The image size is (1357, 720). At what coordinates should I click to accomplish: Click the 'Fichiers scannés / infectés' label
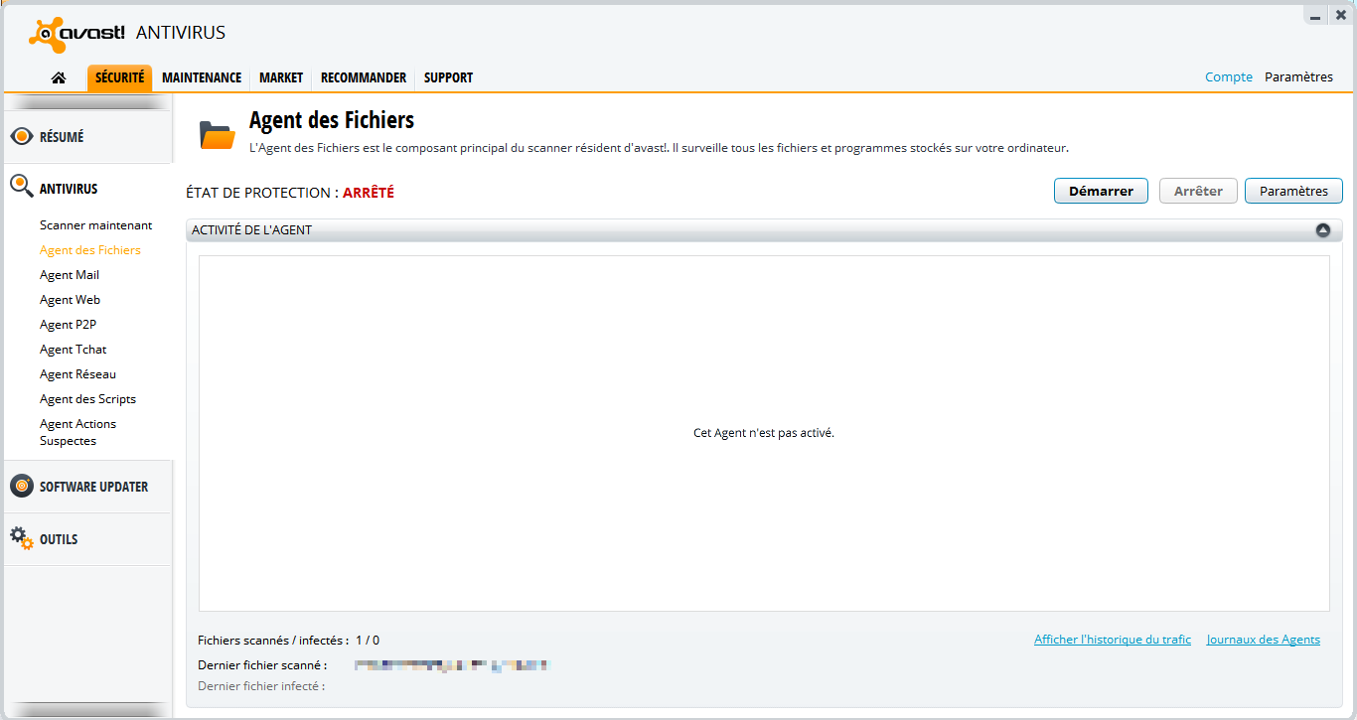point(273,641)
